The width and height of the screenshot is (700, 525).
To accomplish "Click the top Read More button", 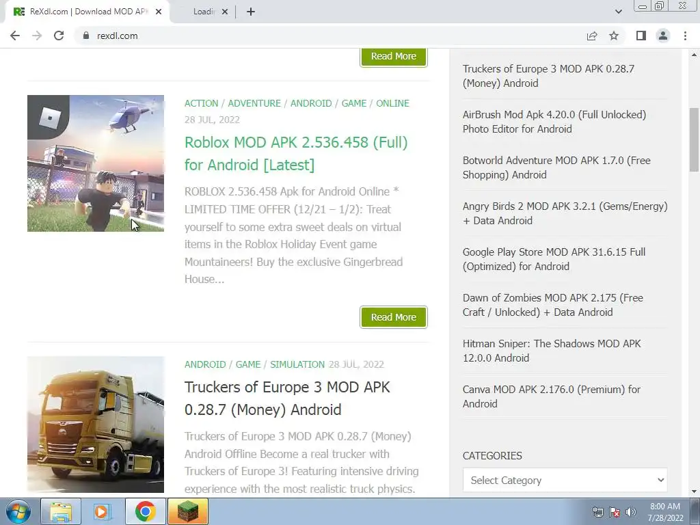I will pyautogui.click(x=393, y=57).
